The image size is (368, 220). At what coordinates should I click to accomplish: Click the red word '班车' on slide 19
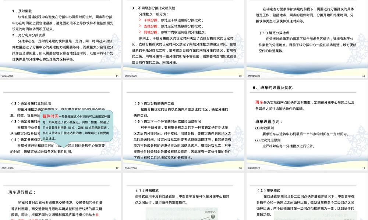[x=259, y=102]
